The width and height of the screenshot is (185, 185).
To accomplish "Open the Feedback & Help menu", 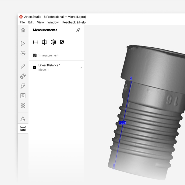I will (74, 22).
